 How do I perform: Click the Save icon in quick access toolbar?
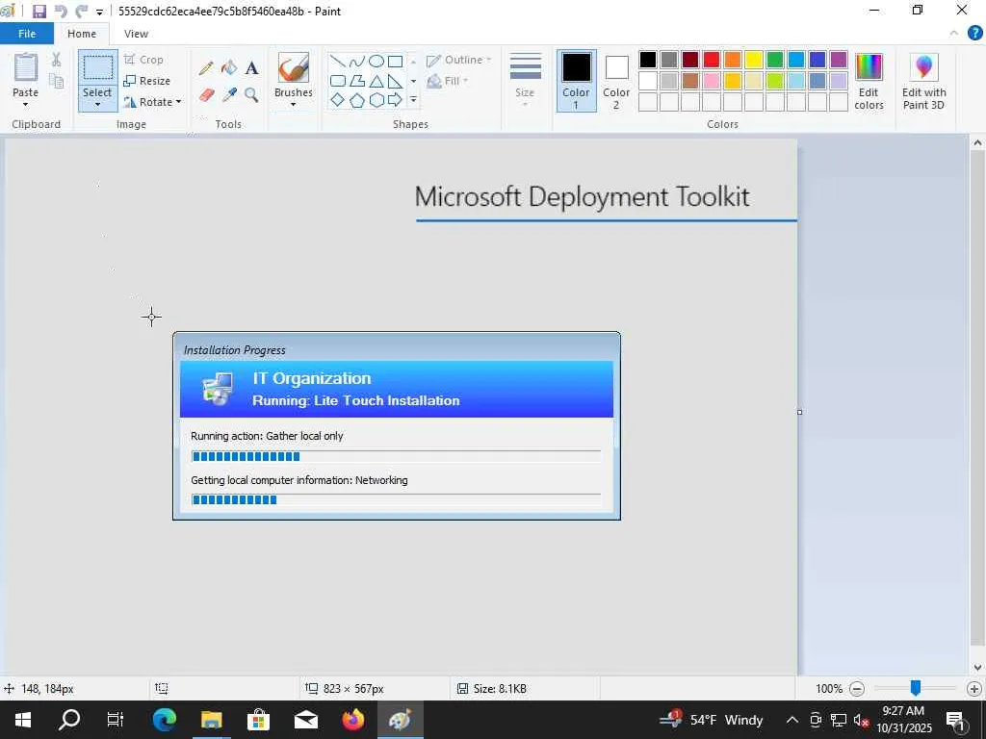coord(39,12)
